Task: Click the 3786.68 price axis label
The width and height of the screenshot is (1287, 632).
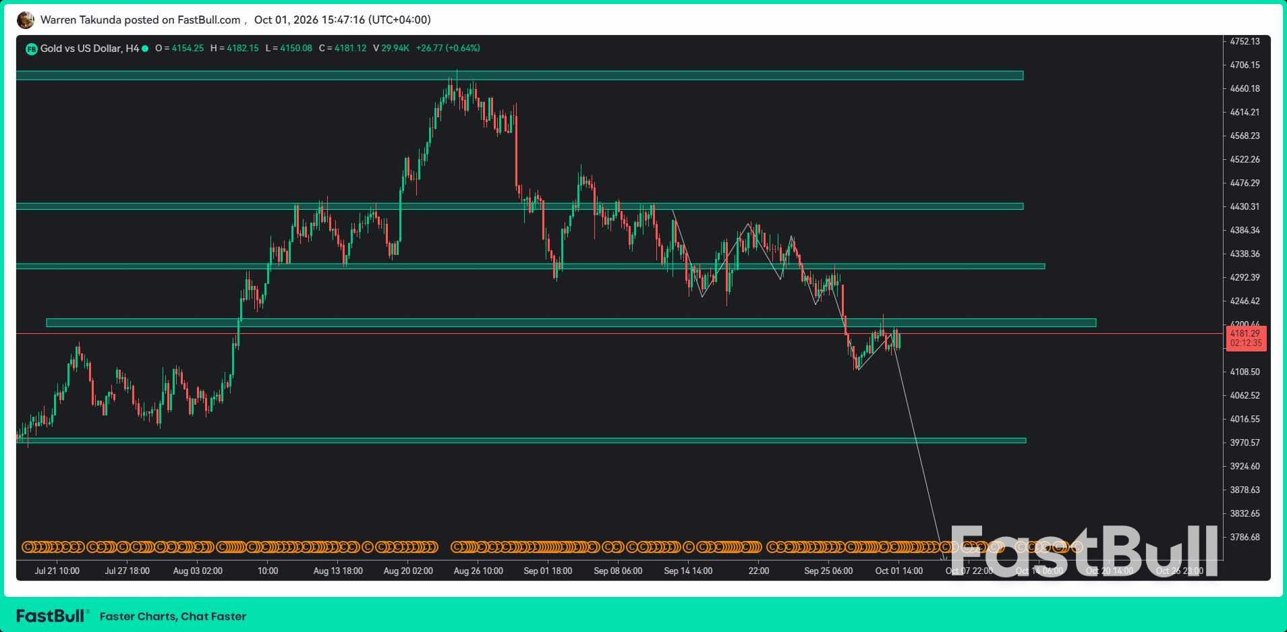Action: click(x=1245, y=538)
